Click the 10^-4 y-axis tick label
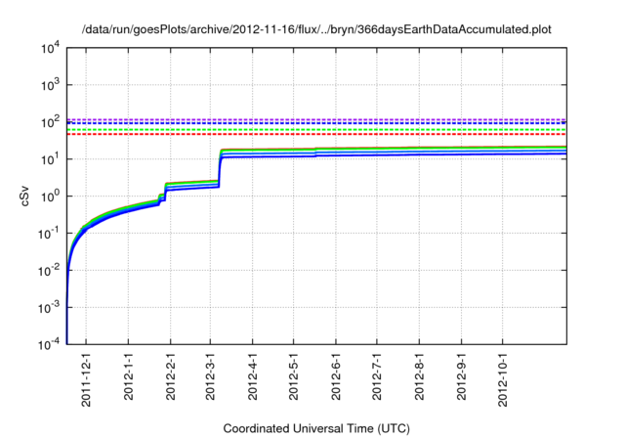The height and width of the screenshot is (438, 625). point(49,344)
